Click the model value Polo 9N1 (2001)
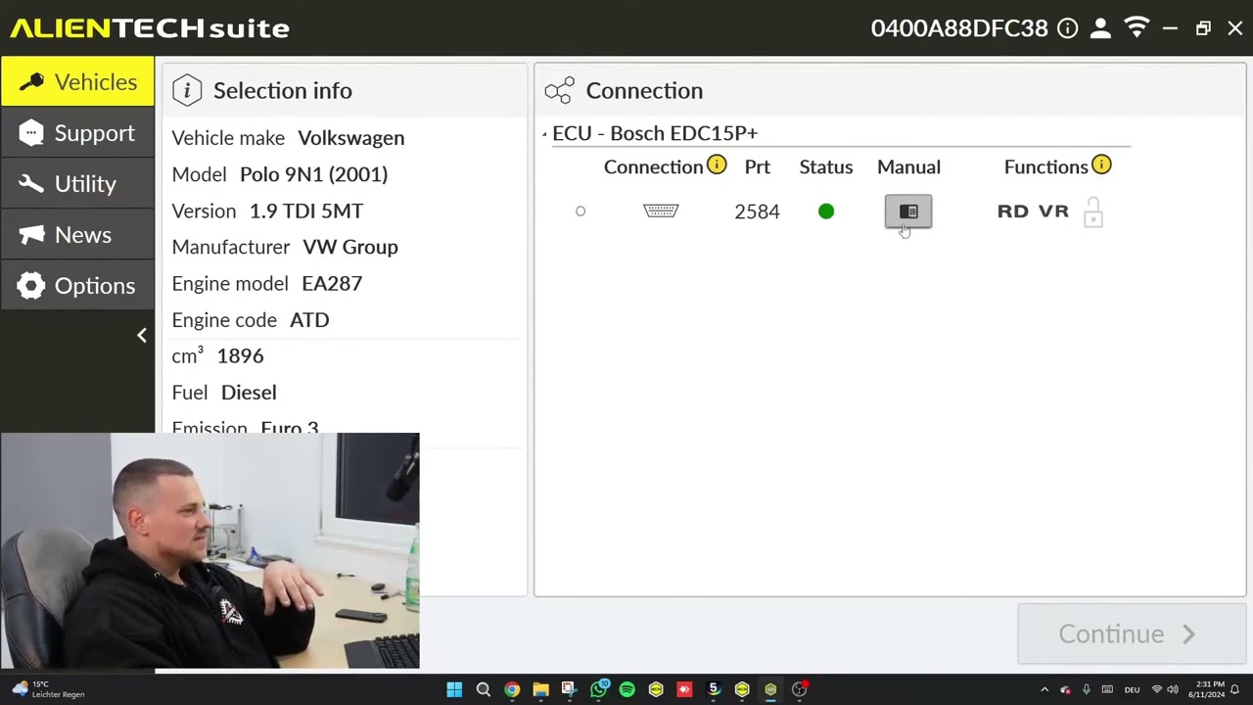The width and height of the screenshot is (1253, 705). click(313, 174)
